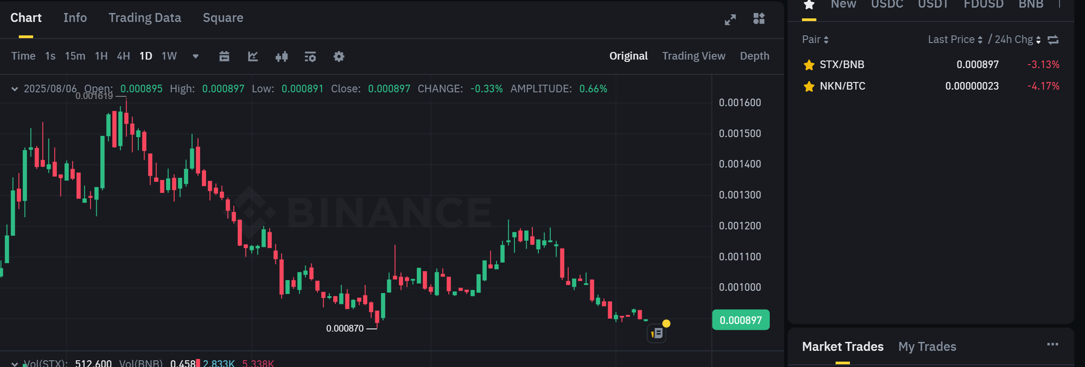Image resolution: width=1085 pixels, height=367 pixels.
Task: Open the calendar date picker icon
Action: 224,56
